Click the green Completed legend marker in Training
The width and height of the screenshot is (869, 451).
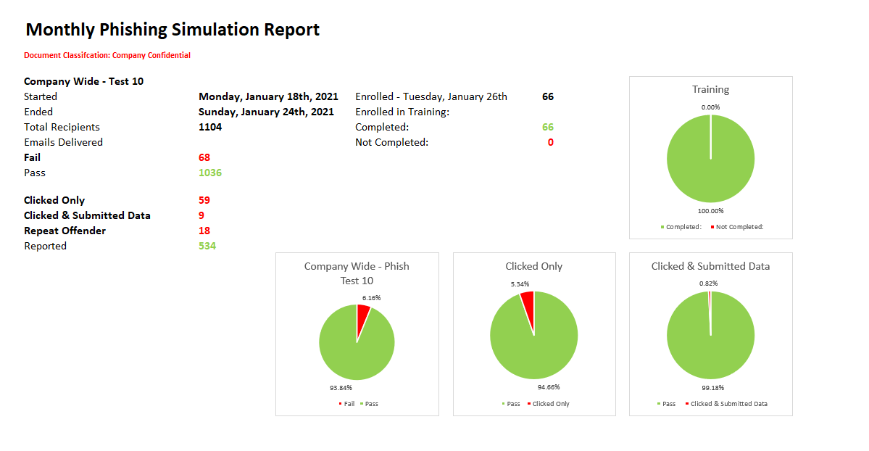662,227
